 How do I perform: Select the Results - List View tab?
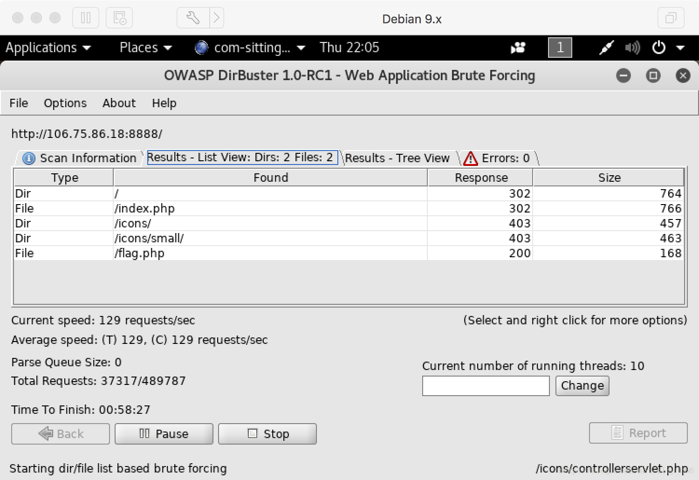(242, 158)
